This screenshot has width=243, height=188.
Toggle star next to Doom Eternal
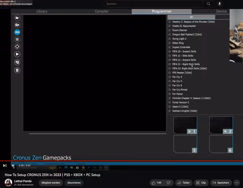pos(170,30)
